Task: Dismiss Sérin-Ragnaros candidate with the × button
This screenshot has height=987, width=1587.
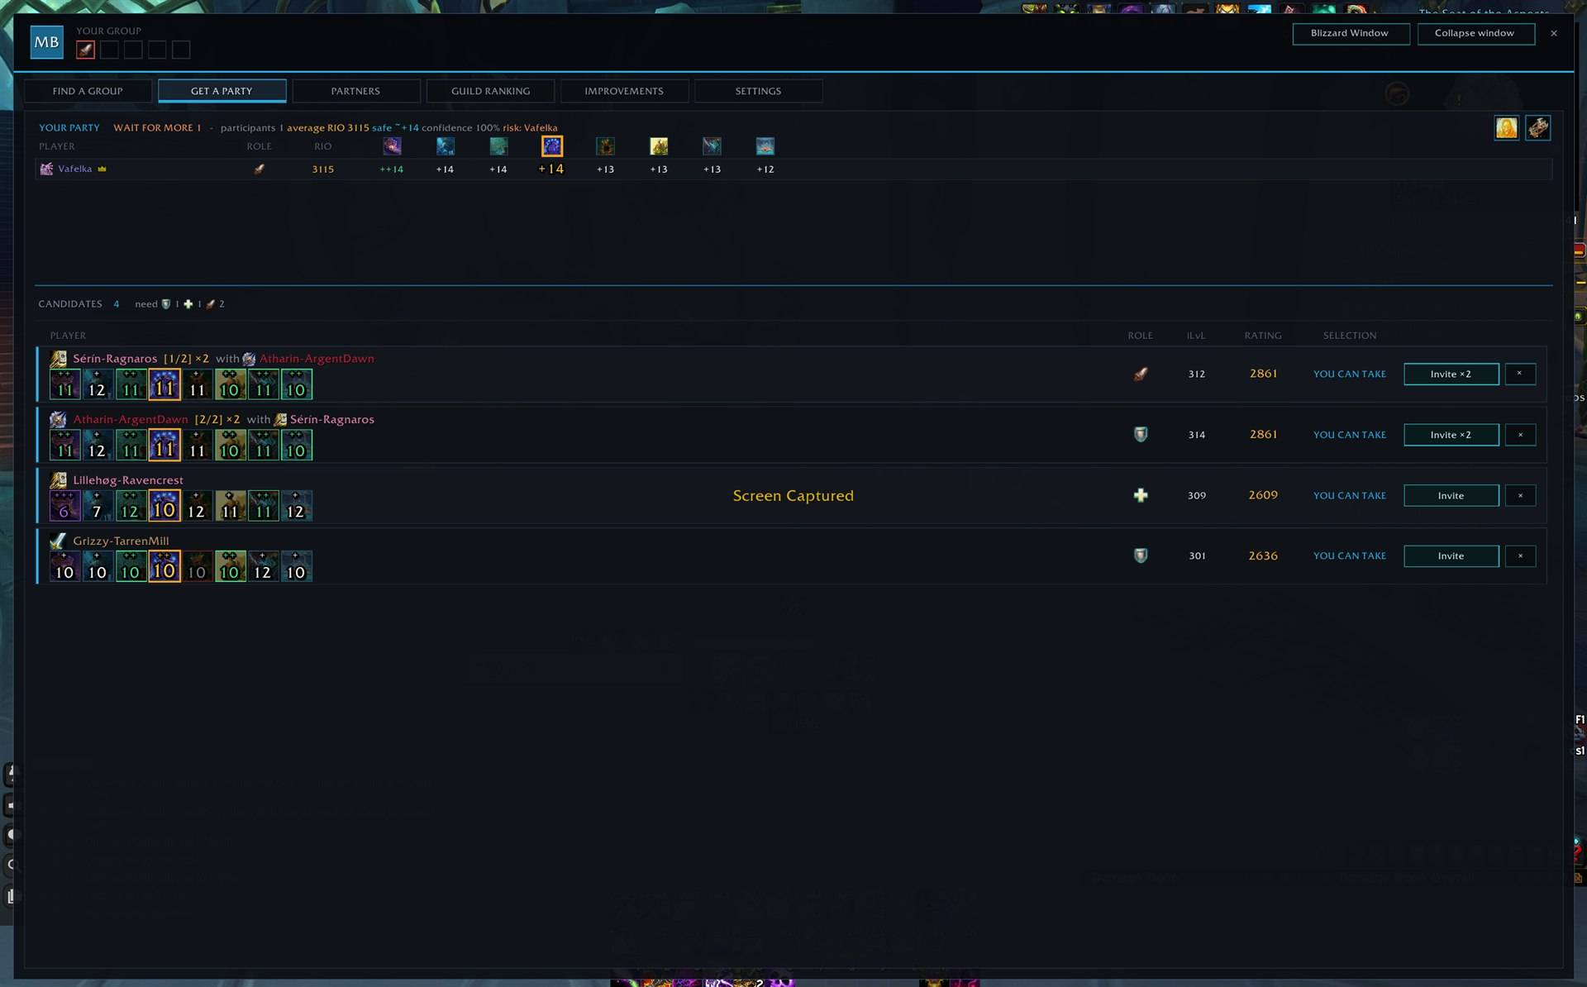Action: pos(1520,374)
